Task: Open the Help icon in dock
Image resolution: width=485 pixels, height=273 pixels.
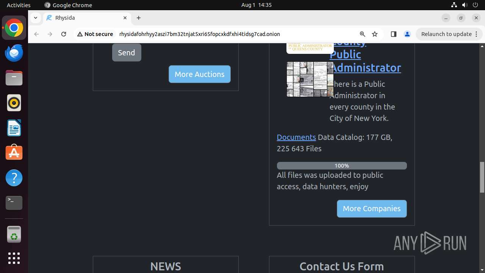Action: coord(14,178)
